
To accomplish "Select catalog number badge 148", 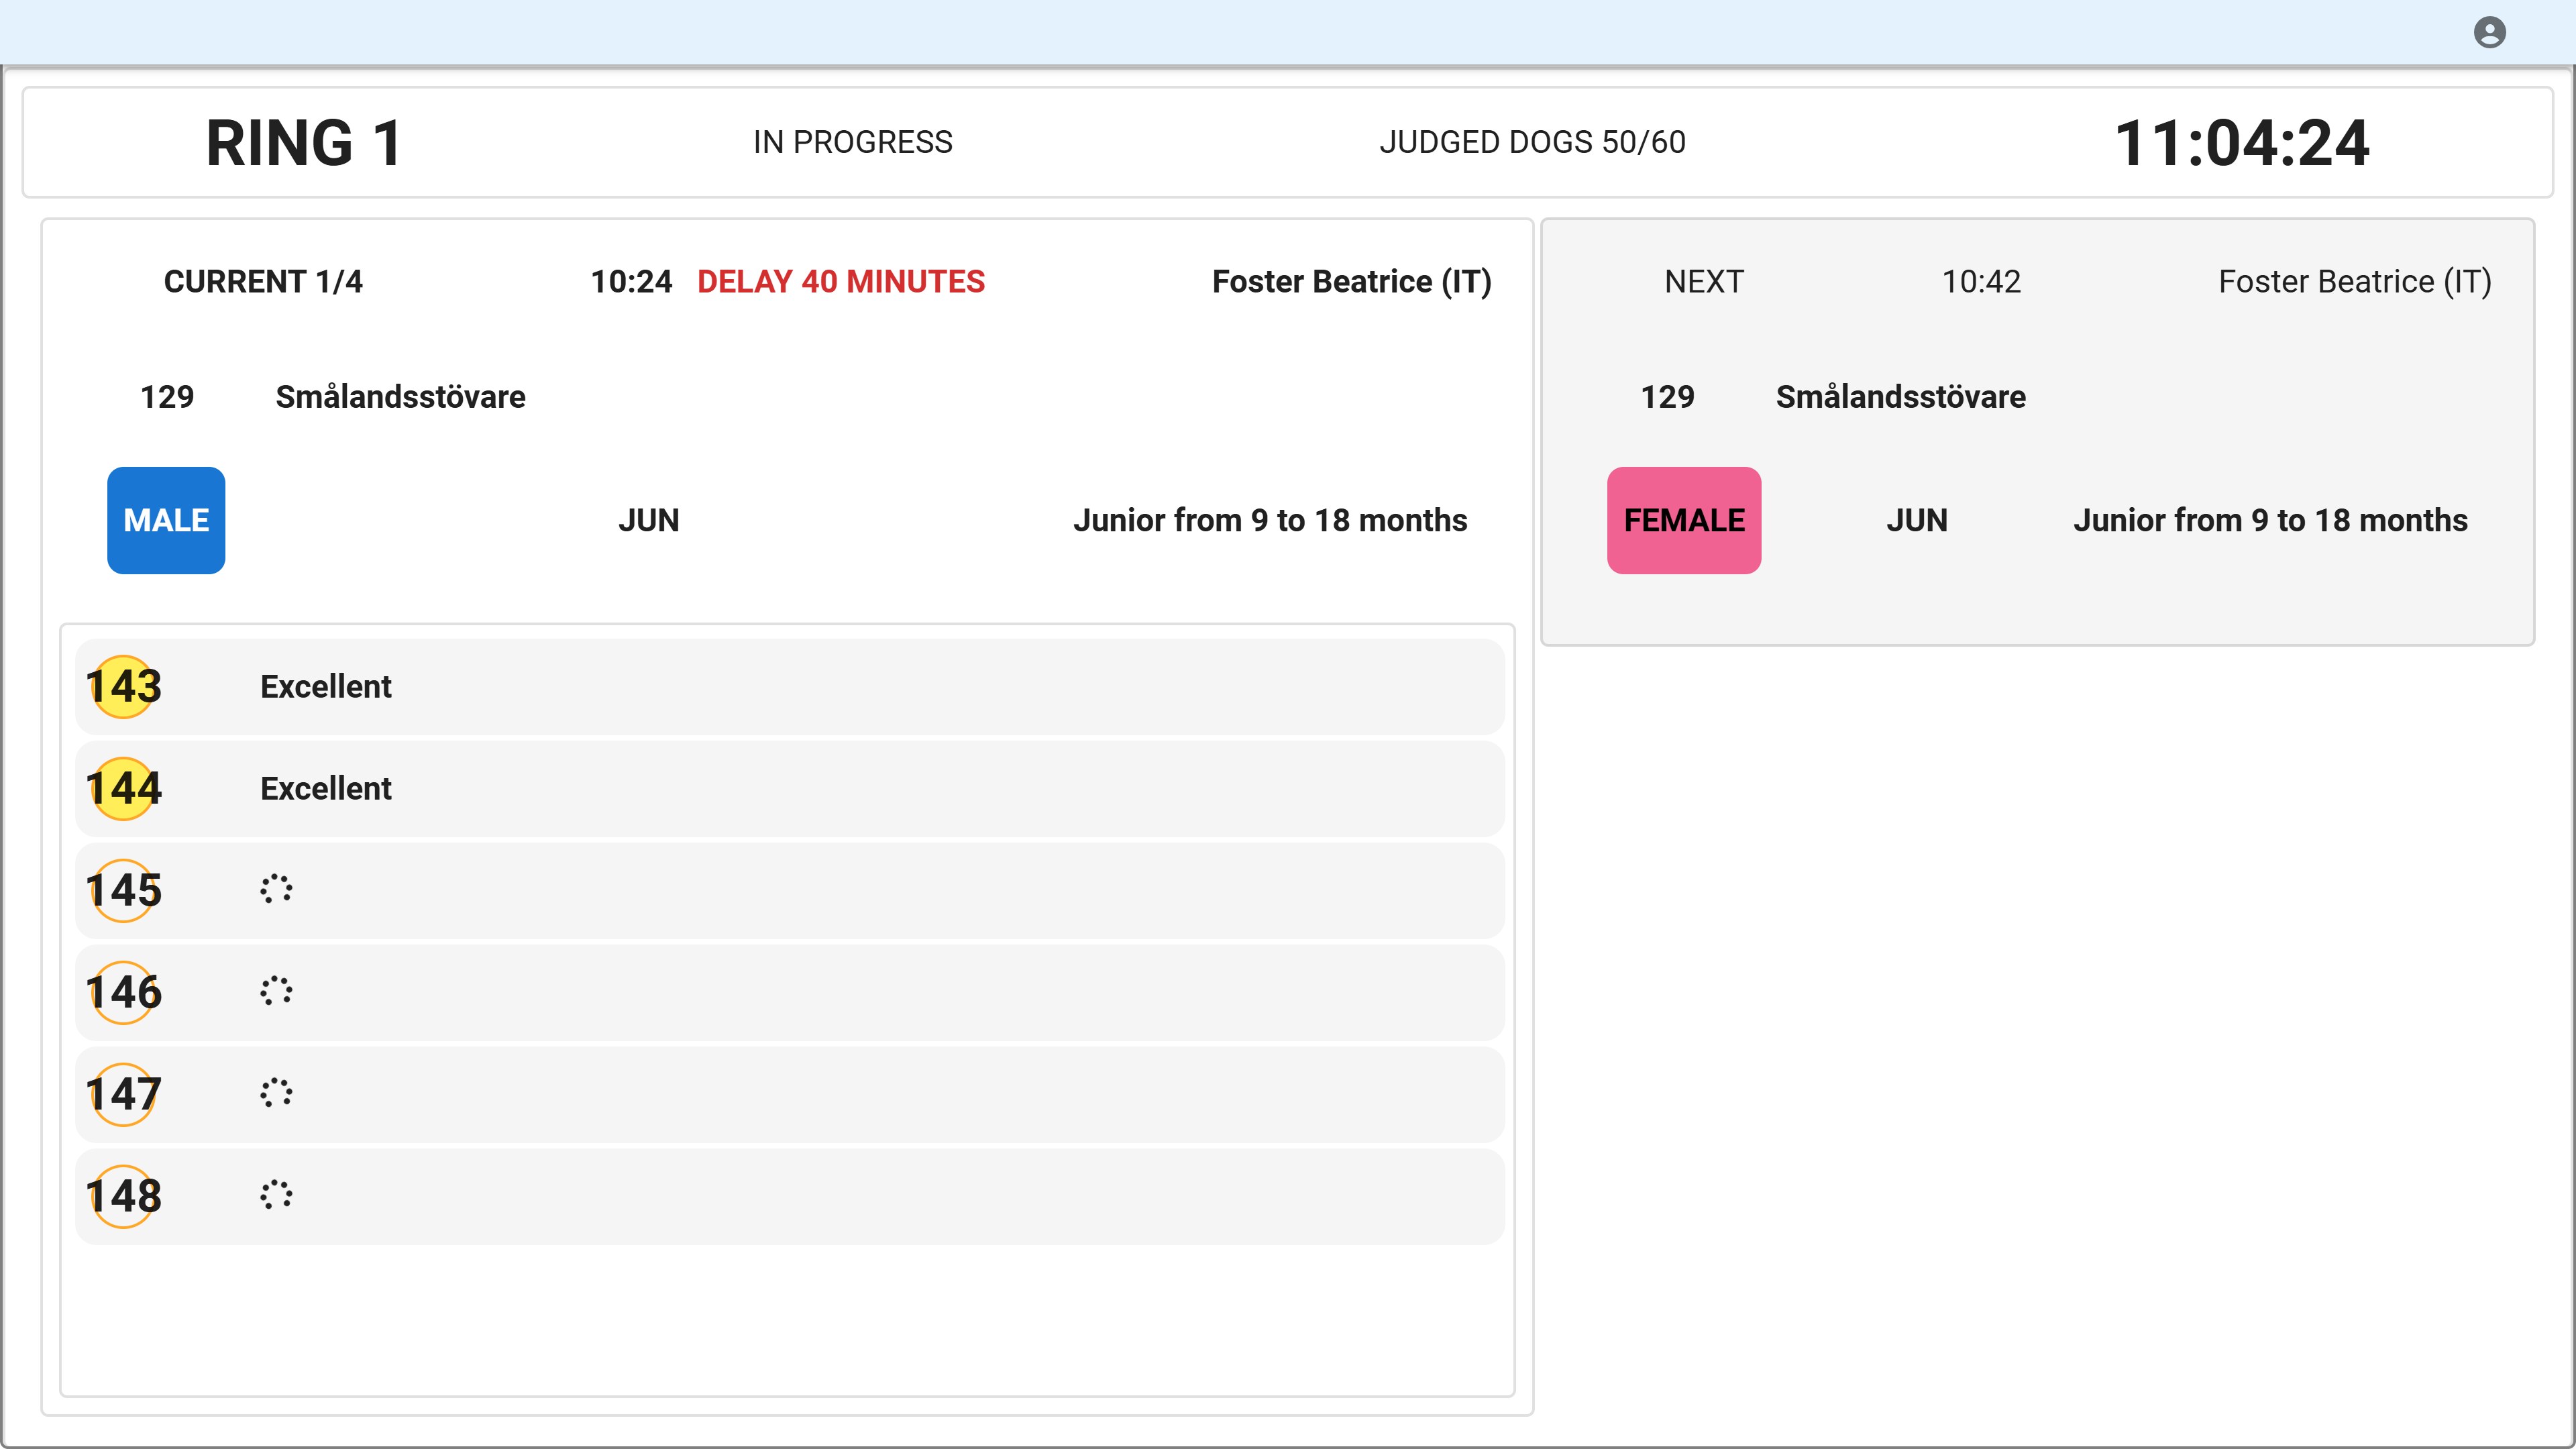I will coord(124,1197).
